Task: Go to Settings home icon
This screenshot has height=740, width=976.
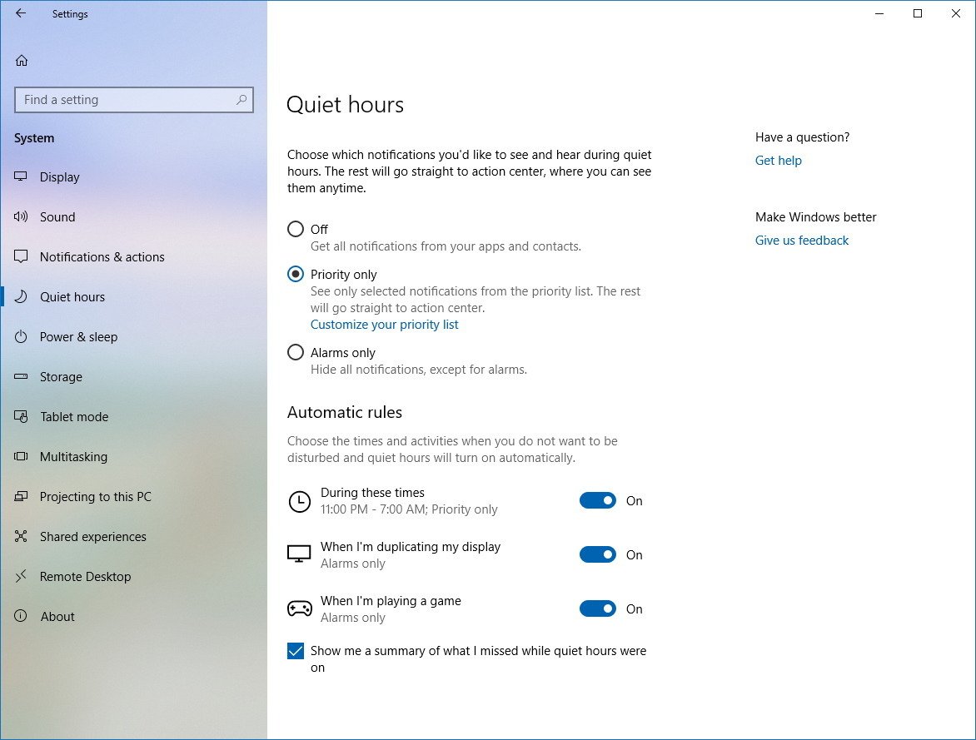Action: 22,60
